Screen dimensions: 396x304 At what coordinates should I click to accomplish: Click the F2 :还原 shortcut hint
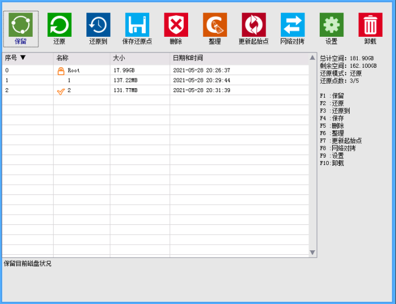click(x=332, y=103)
